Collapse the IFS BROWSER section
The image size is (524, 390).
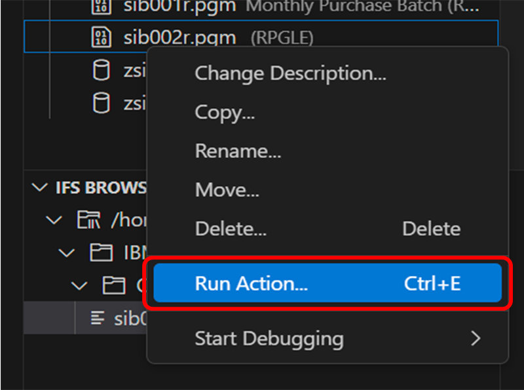38,188
